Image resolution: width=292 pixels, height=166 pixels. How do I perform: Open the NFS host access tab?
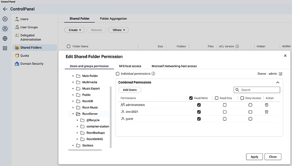[130, 66]
